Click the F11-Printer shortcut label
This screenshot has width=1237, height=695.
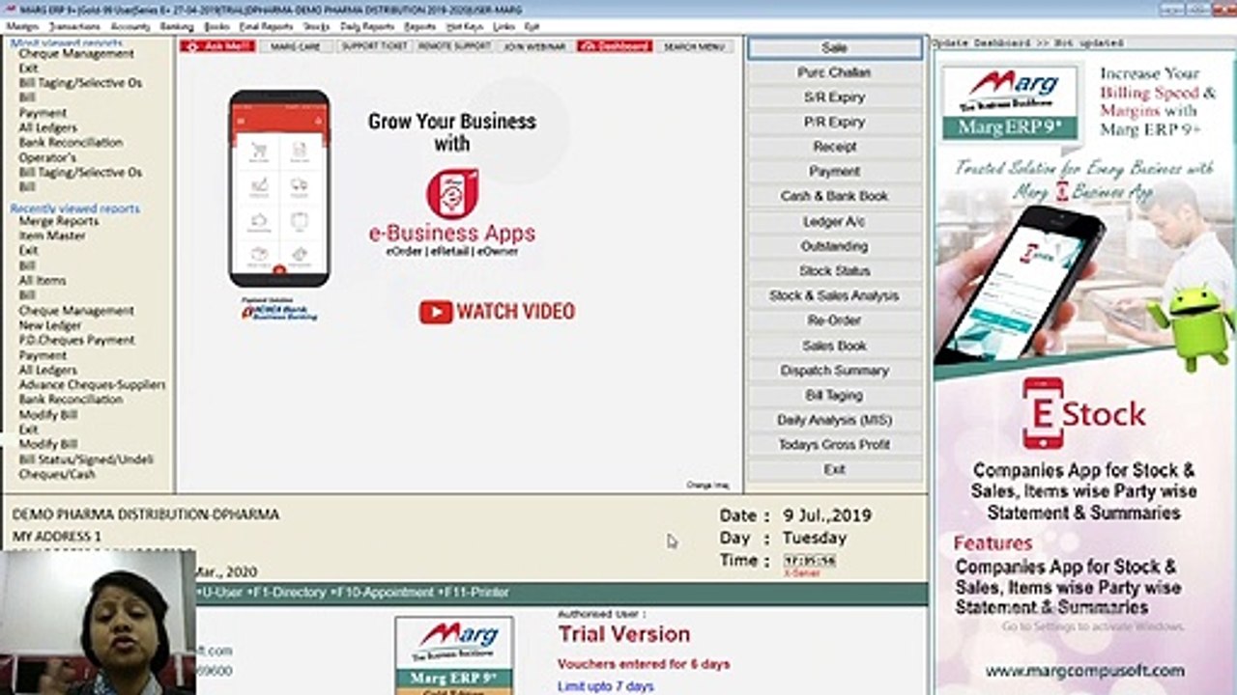tap(475, 592)
